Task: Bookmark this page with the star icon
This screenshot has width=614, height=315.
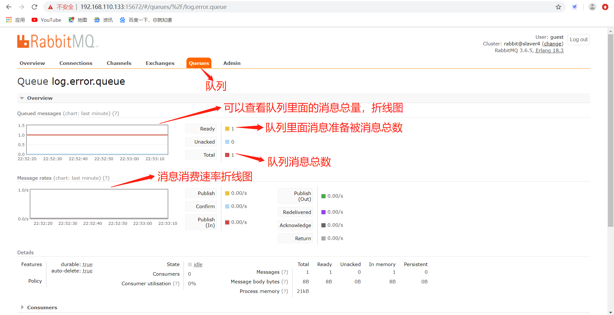Action: click(x=558, y=7)
